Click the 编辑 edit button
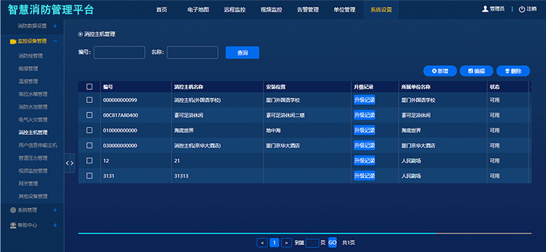 (x=477, y=71)
